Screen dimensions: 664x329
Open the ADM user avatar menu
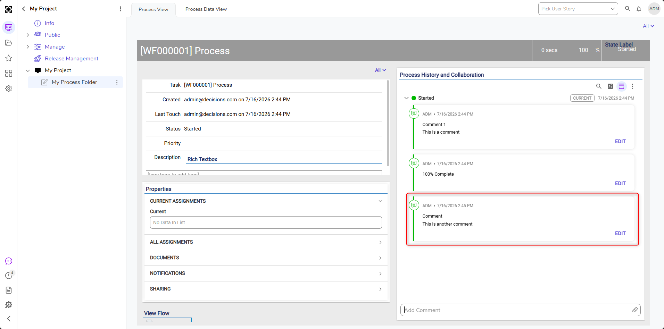click(654, 9)
